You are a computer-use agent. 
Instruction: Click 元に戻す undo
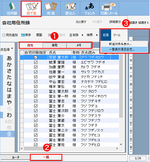click(81, 22)
